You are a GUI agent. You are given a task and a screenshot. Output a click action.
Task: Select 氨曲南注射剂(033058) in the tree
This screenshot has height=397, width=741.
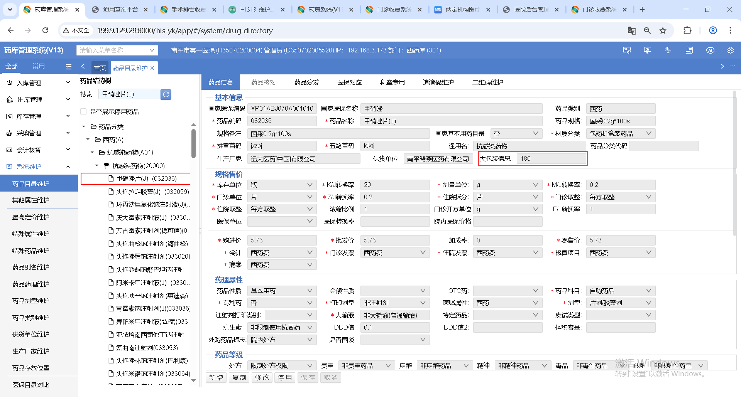(x=143, y=348)
